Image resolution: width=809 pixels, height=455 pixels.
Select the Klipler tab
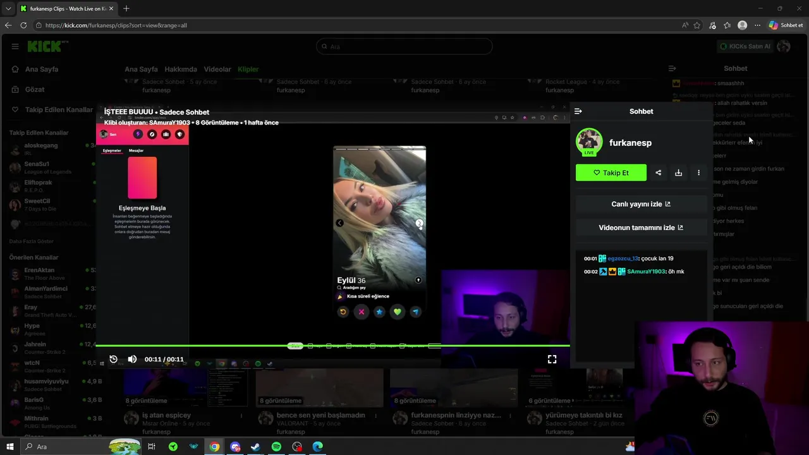pyautogui.click(x=248, y=69)
